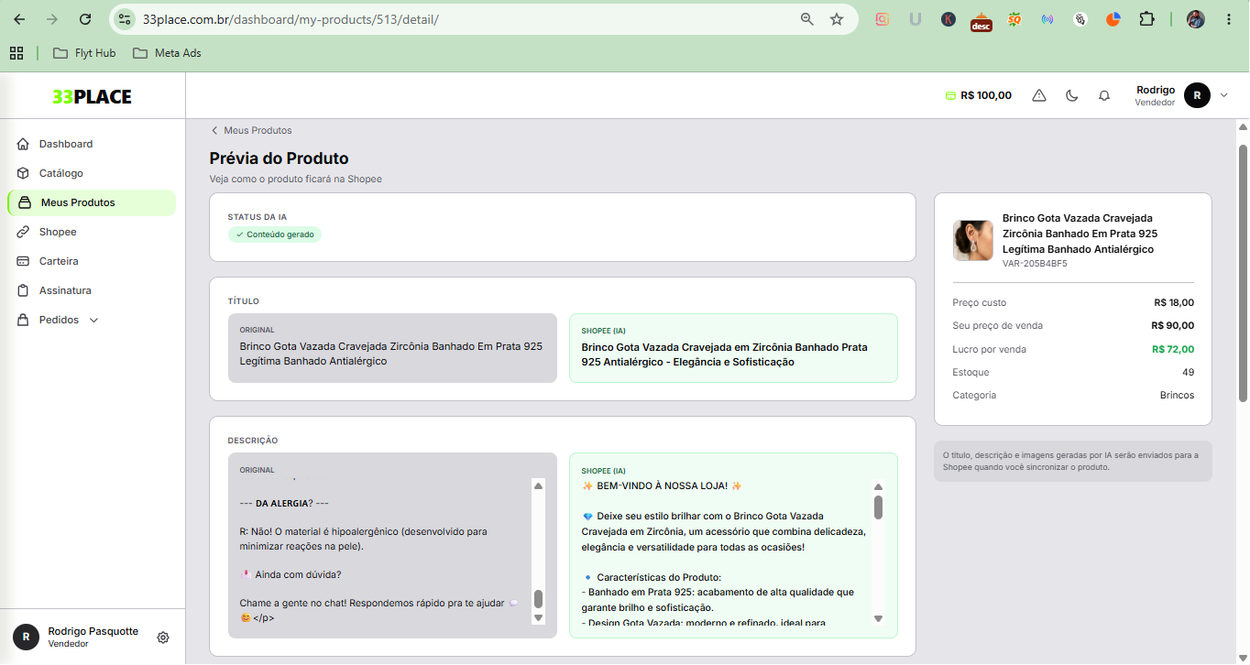This screenshot has height=665, width=1250.
Task: Click the Carteira card icon
Action: [x=23, y=261]
